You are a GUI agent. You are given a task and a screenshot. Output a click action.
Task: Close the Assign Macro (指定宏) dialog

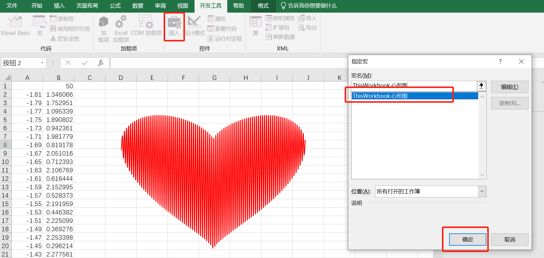[x=521, y=62]
